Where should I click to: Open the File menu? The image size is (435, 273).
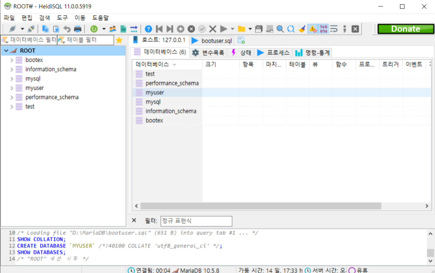[9, 18]
